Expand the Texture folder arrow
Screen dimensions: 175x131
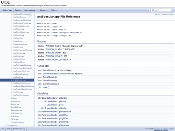(x=9, y=98)
